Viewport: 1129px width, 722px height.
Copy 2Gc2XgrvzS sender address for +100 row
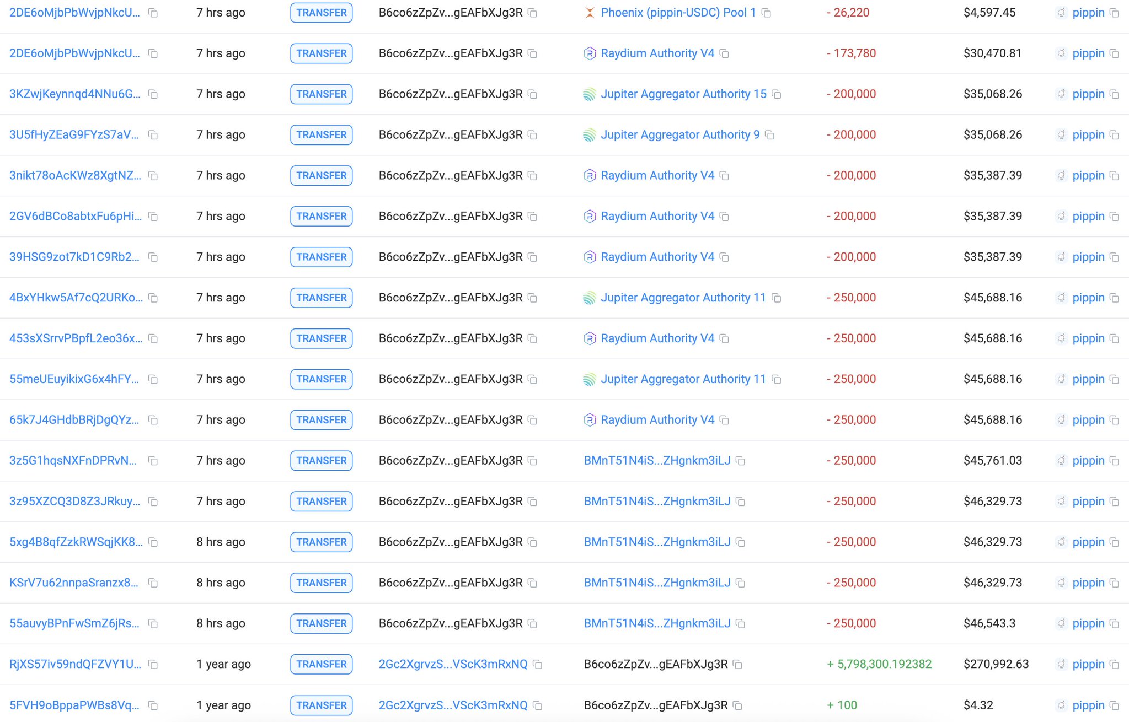(538, 705)
